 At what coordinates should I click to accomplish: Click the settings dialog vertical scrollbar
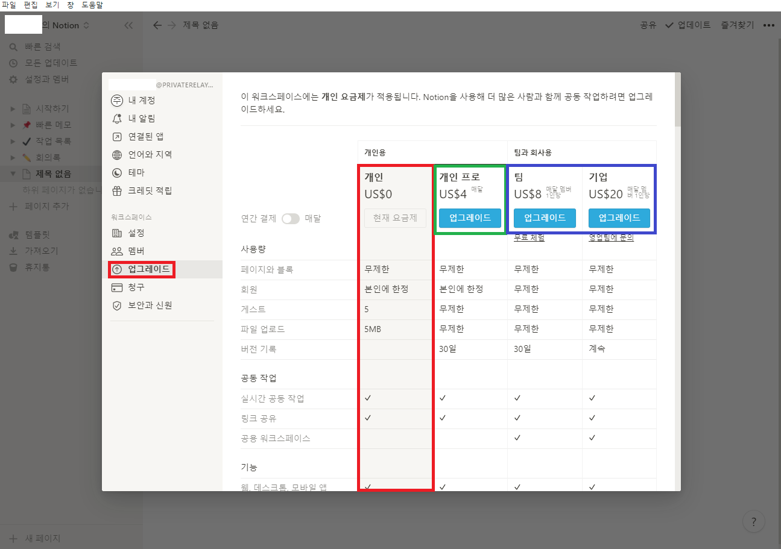pos(678,100)
